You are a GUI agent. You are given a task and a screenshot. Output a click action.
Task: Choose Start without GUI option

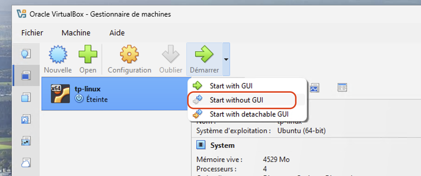pyautogui.click(x=236, y=100)
